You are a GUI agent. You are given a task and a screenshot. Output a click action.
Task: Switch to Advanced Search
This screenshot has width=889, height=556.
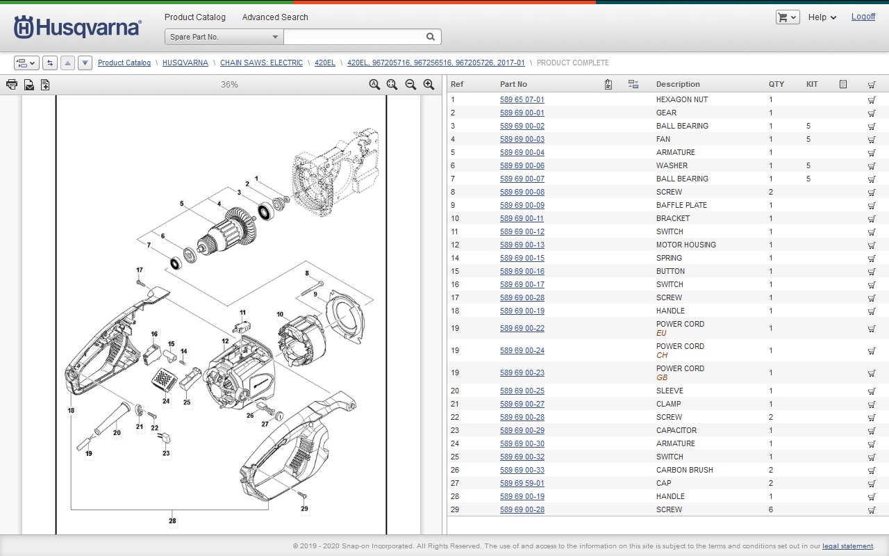tap(274, 17)
